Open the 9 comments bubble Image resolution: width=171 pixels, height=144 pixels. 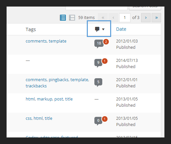(98, 63)
